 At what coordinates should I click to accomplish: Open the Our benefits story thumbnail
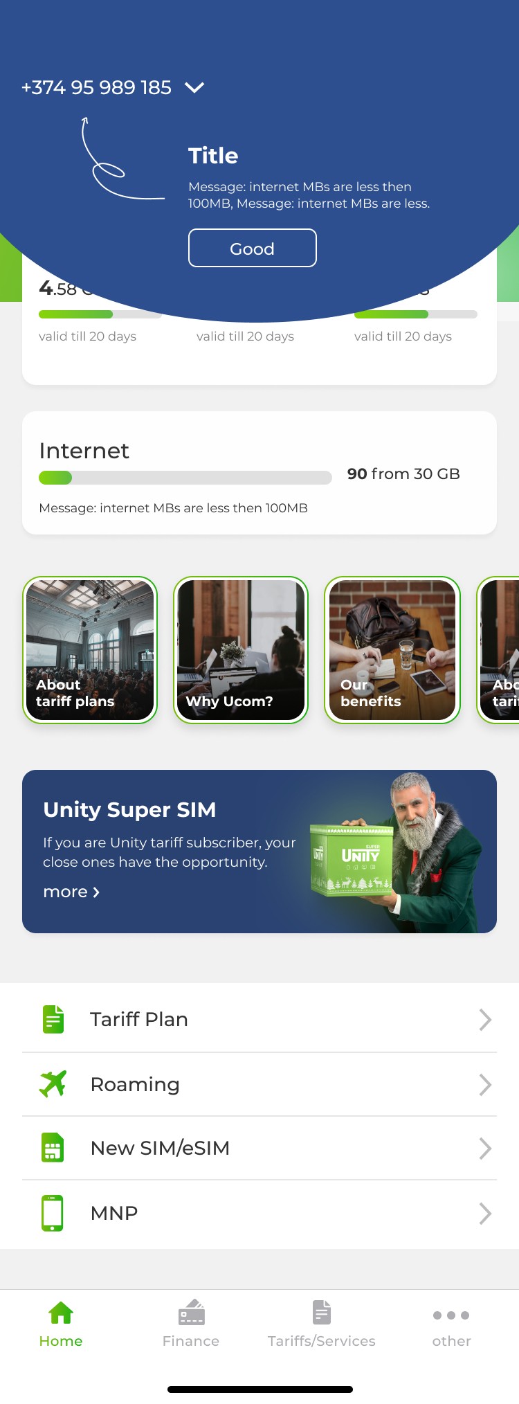pyautogui.click(x=392, y=650)
